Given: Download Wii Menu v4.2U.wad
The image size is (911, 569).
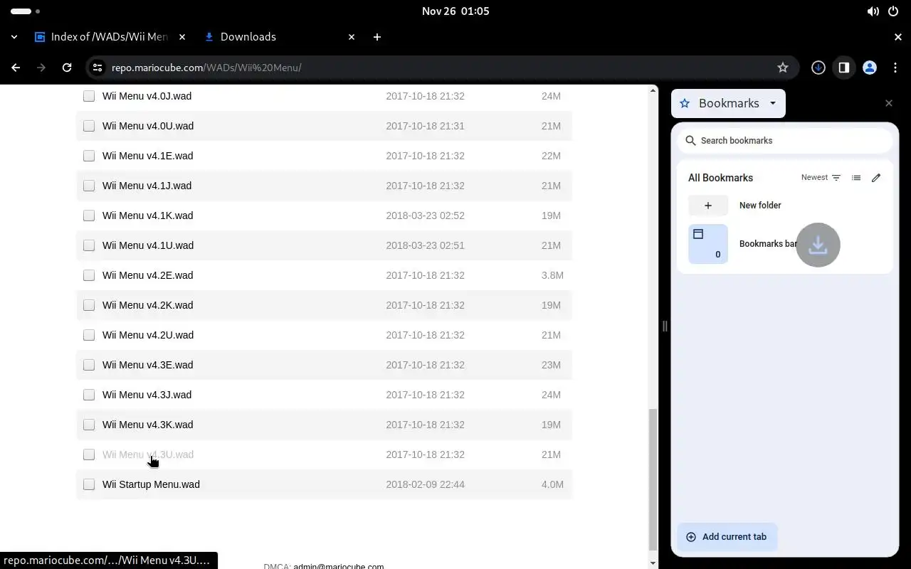Looking at the screenshot, I should click(148, 335).
